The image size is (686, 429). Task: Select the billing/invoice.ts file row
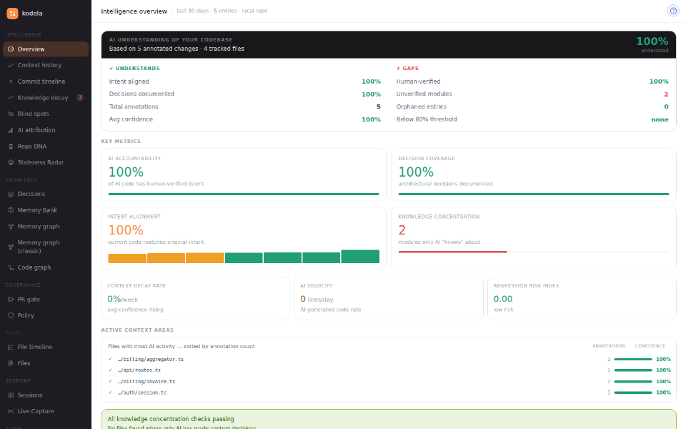(389, 381)
